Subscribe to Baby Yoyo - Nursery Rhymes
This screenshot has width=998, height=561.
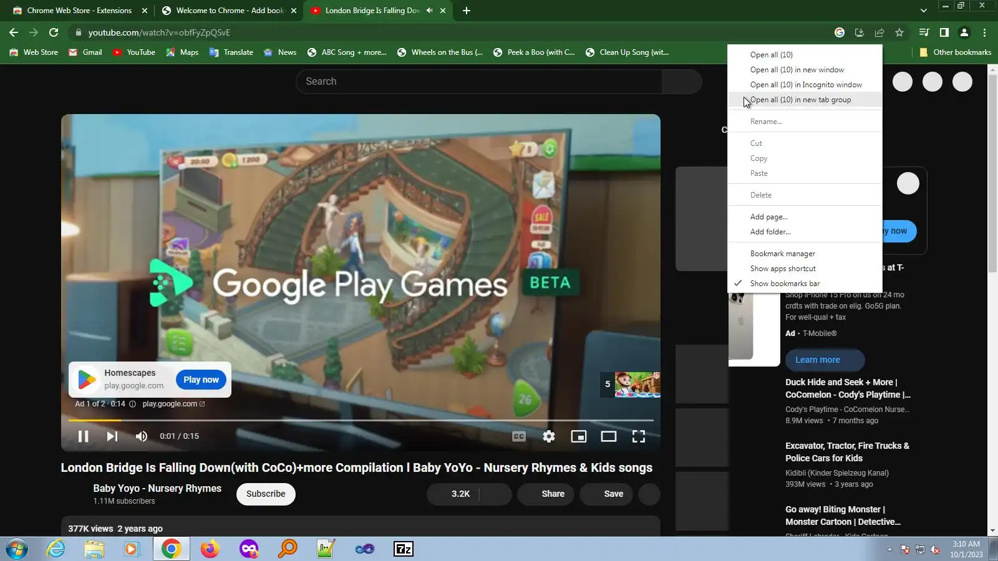[266, 494]
